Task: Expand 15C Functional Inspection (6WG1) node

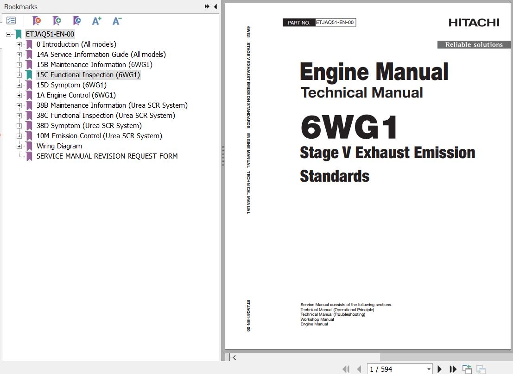Action: (x=19, y=75)
